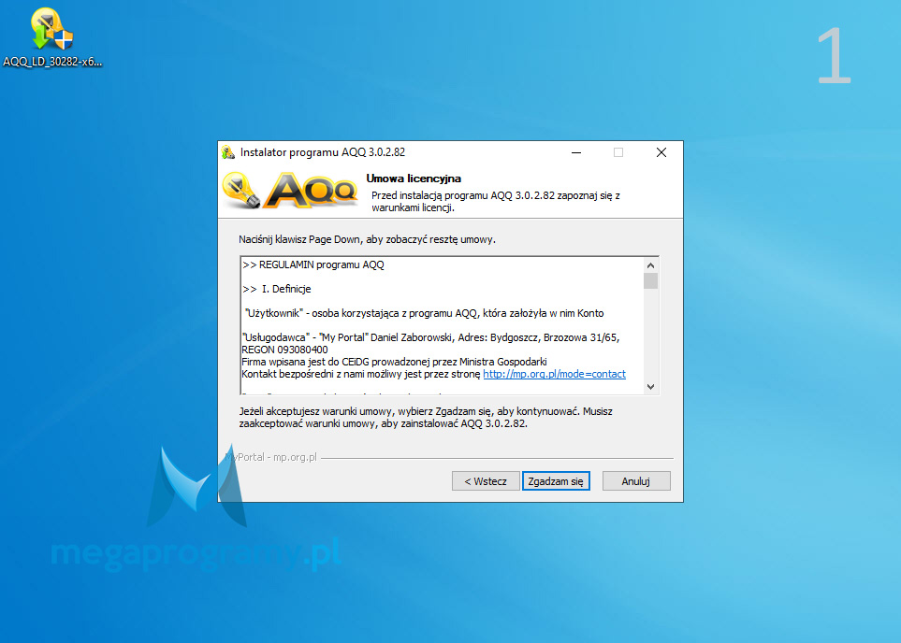901x643 pixels.
Task: Click the 'Firma wpisana jest do CEiDG' line
Action: pyautogui.click(x=394, y=362)
